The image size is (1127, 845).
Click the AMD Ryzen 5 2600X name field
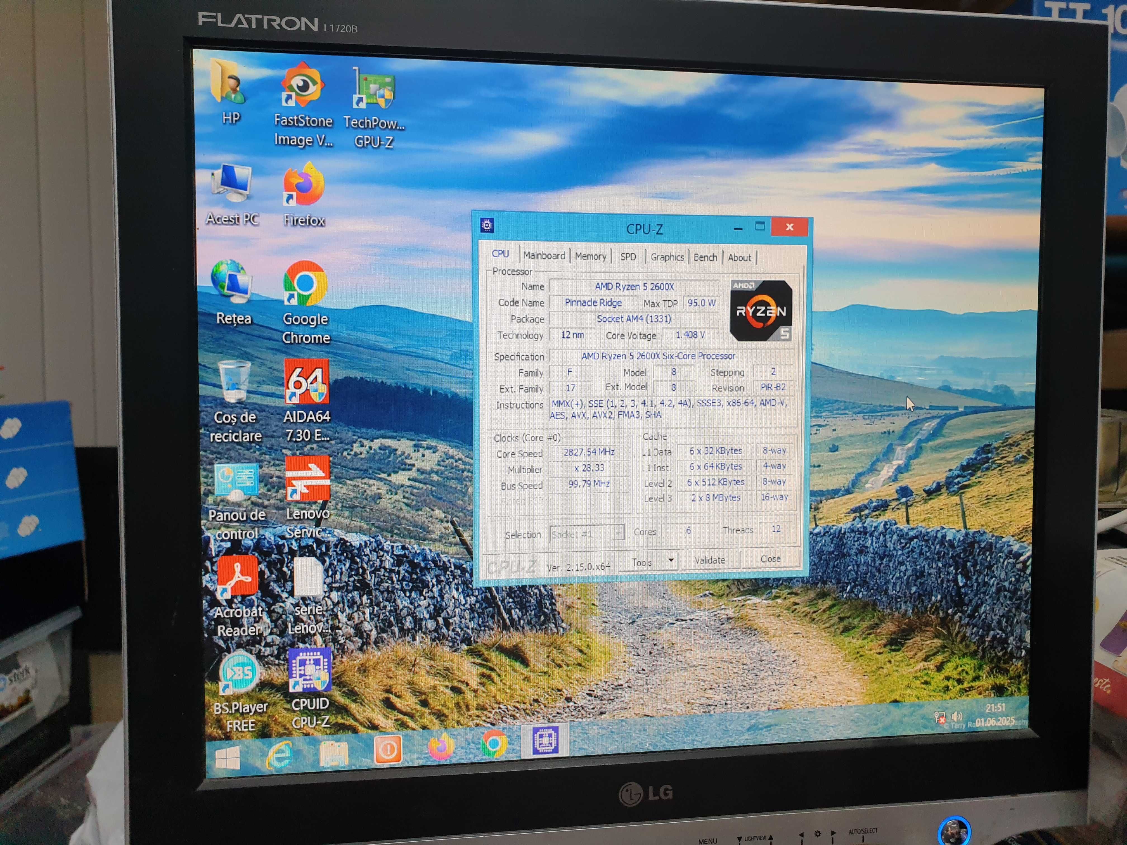click(634, 287)
